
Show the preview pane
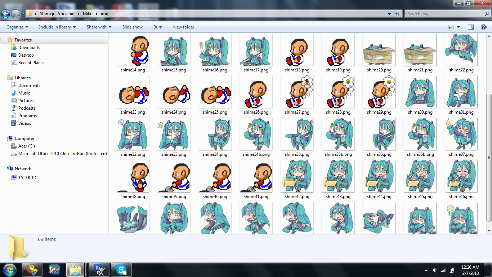pos(470,27)
